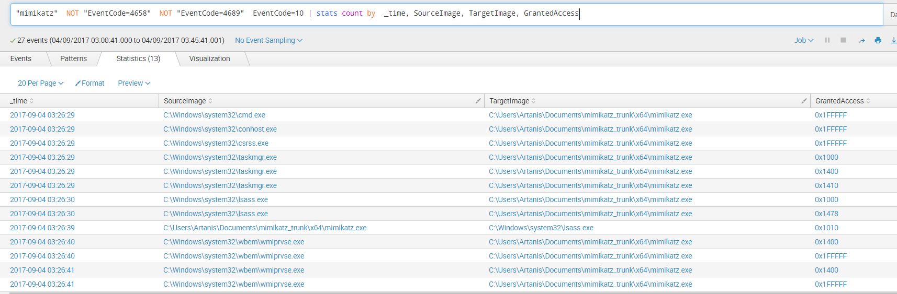The width and height of the screenshot is (897, 294).
Task: Open the Job dropdown menu
Action: [804, 40]
